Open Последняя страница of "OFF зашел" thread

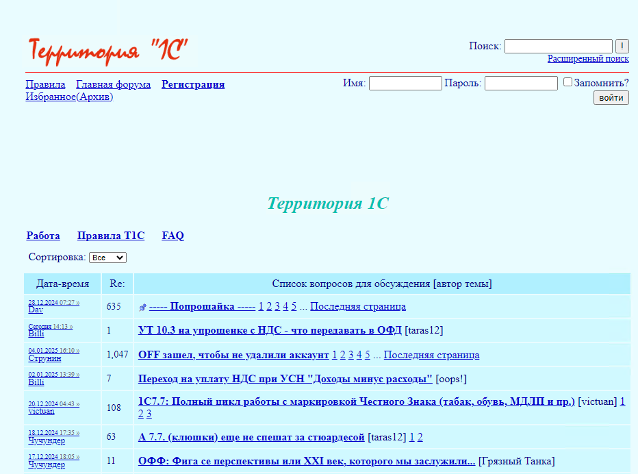coord(431,355)
